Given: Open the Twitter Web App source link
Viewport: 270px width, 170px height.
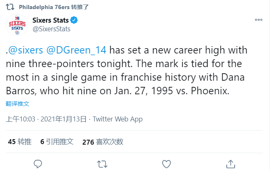Looking at the screenshot, I should pyautogui.click(x=118, y=119).
